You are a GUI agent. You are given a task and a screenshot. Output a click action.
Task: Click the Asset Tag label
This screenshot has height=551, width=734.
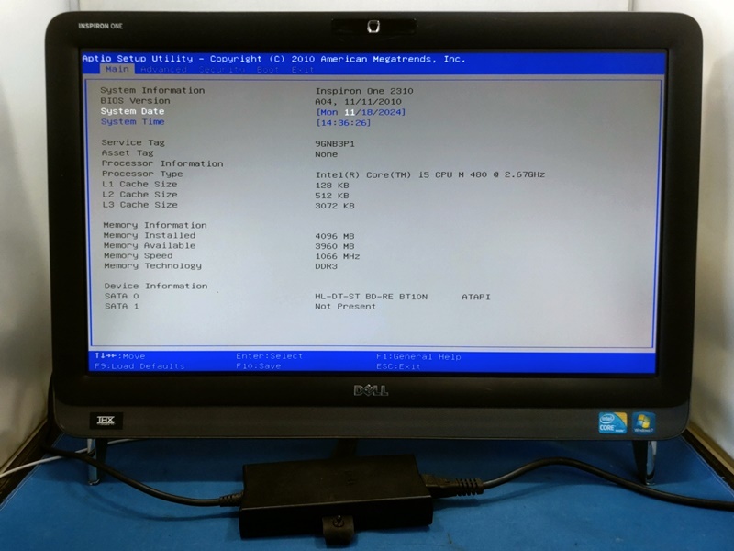tap(128, 152)
